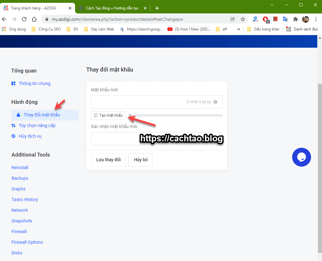Open the live chat bubble
The image size is (322, 261).
pyautogui.click(x=302, y=157)
